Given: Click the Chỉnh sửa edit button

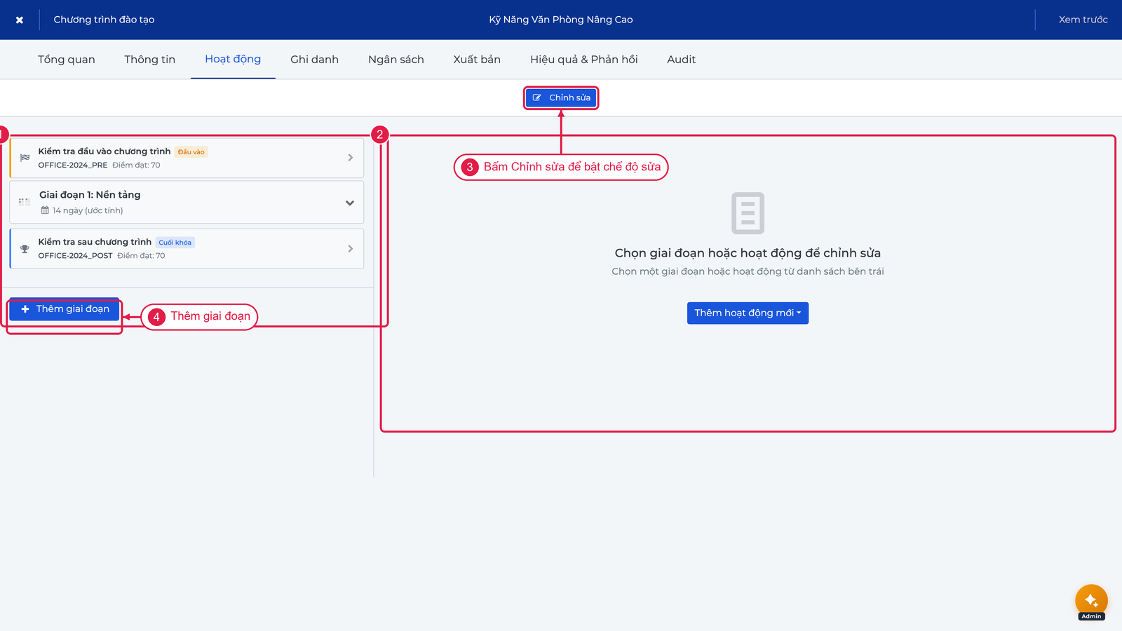Looking at the screenshot, I should tap(561, 97).
